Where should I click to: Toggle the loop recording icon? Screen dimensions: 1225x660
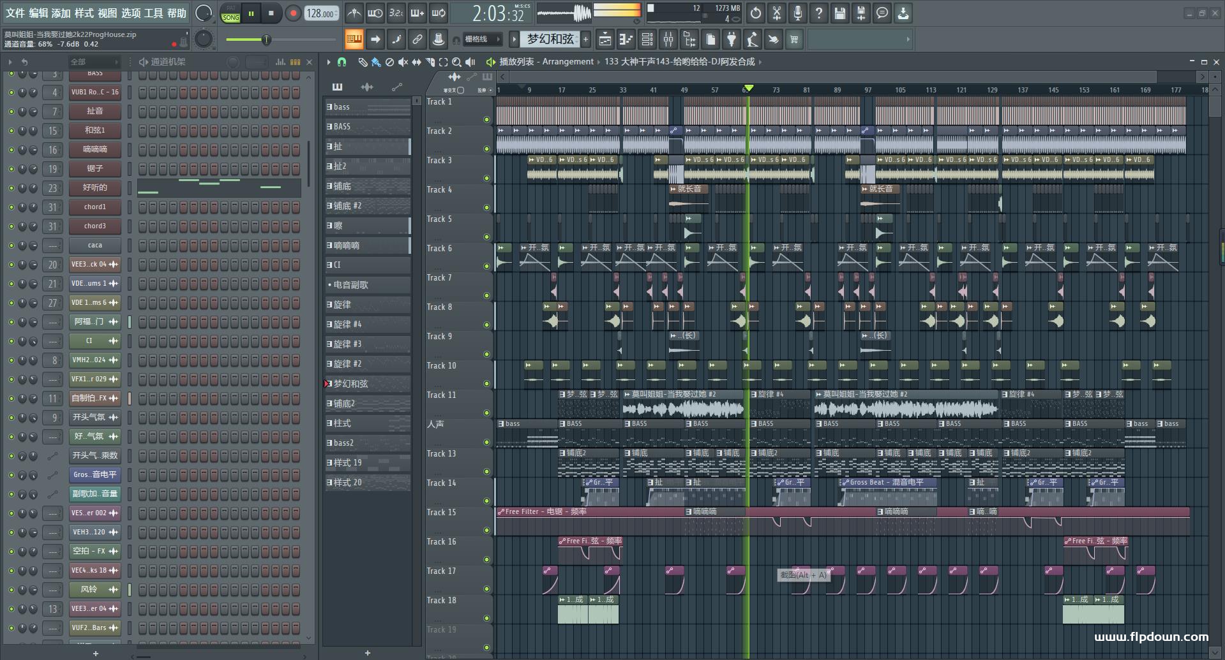click(x=438, y=13)
